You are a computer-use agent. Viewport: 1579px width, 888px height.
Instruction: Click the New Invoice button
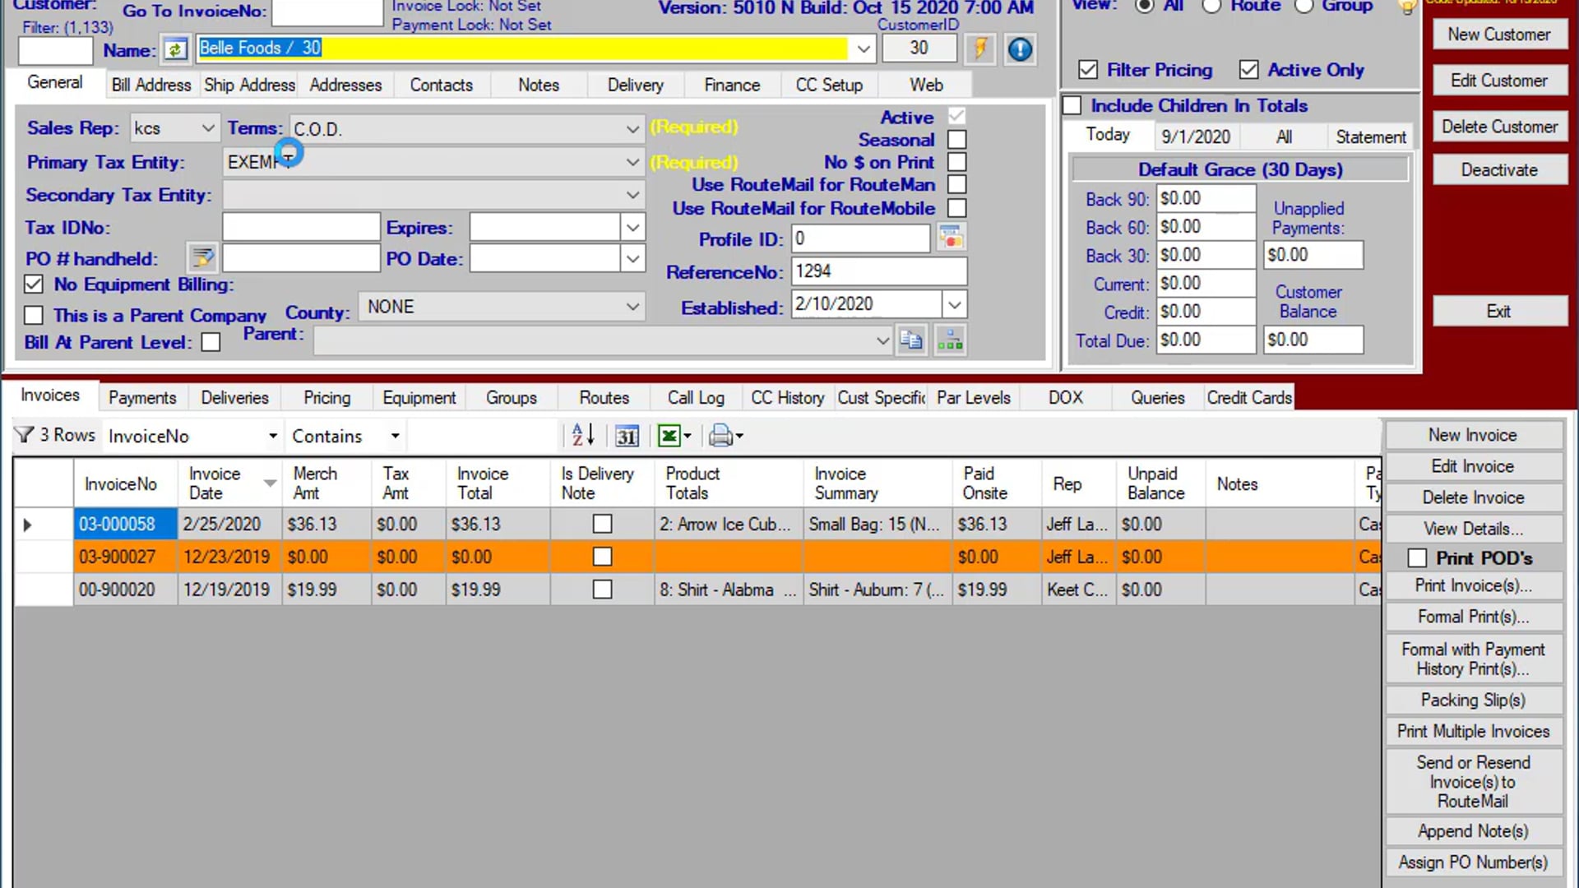pyautogui.click(x=1473, y=435)
